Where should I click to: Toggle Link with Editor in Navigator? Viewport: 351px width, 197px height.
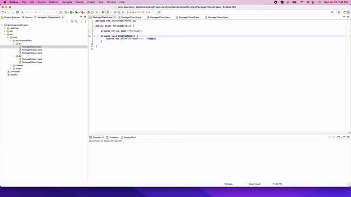[76, 22]
